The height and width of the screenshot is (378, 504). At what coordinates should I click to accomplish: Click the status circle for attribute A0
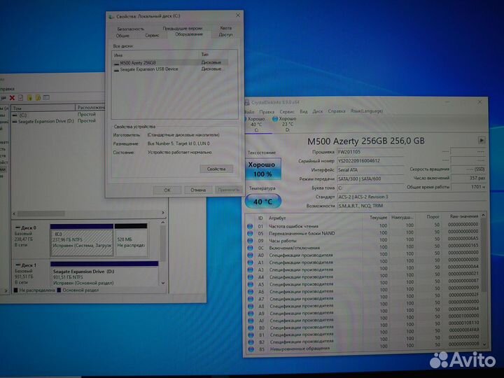pyautogui.click(x=250, y=255)
